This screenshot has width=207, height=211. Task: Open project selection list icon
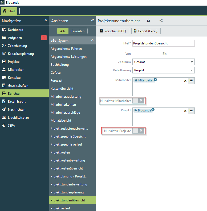click(192, 110)
